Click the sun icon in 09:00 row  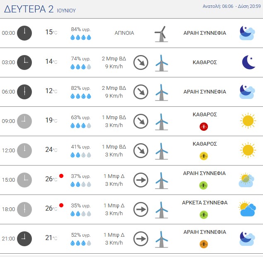[x=248, y=121]
